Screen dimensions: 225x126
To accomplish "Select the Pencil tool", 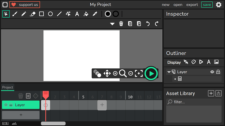I will (24, 14).
